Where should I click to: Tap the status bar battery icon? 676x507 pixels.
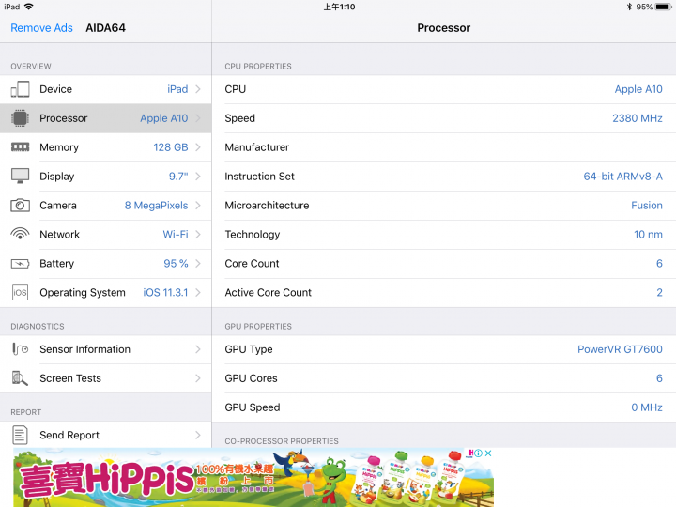point(663,7)
